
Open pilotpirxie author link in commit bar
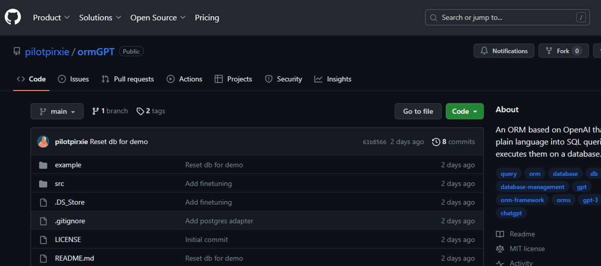point(71,142)
